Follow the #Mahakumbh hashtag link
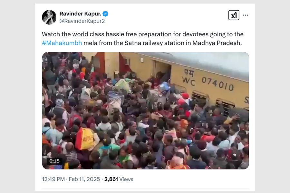Viewport: 290px width, 193px height. pyautogui.click(x=62, y=43)
